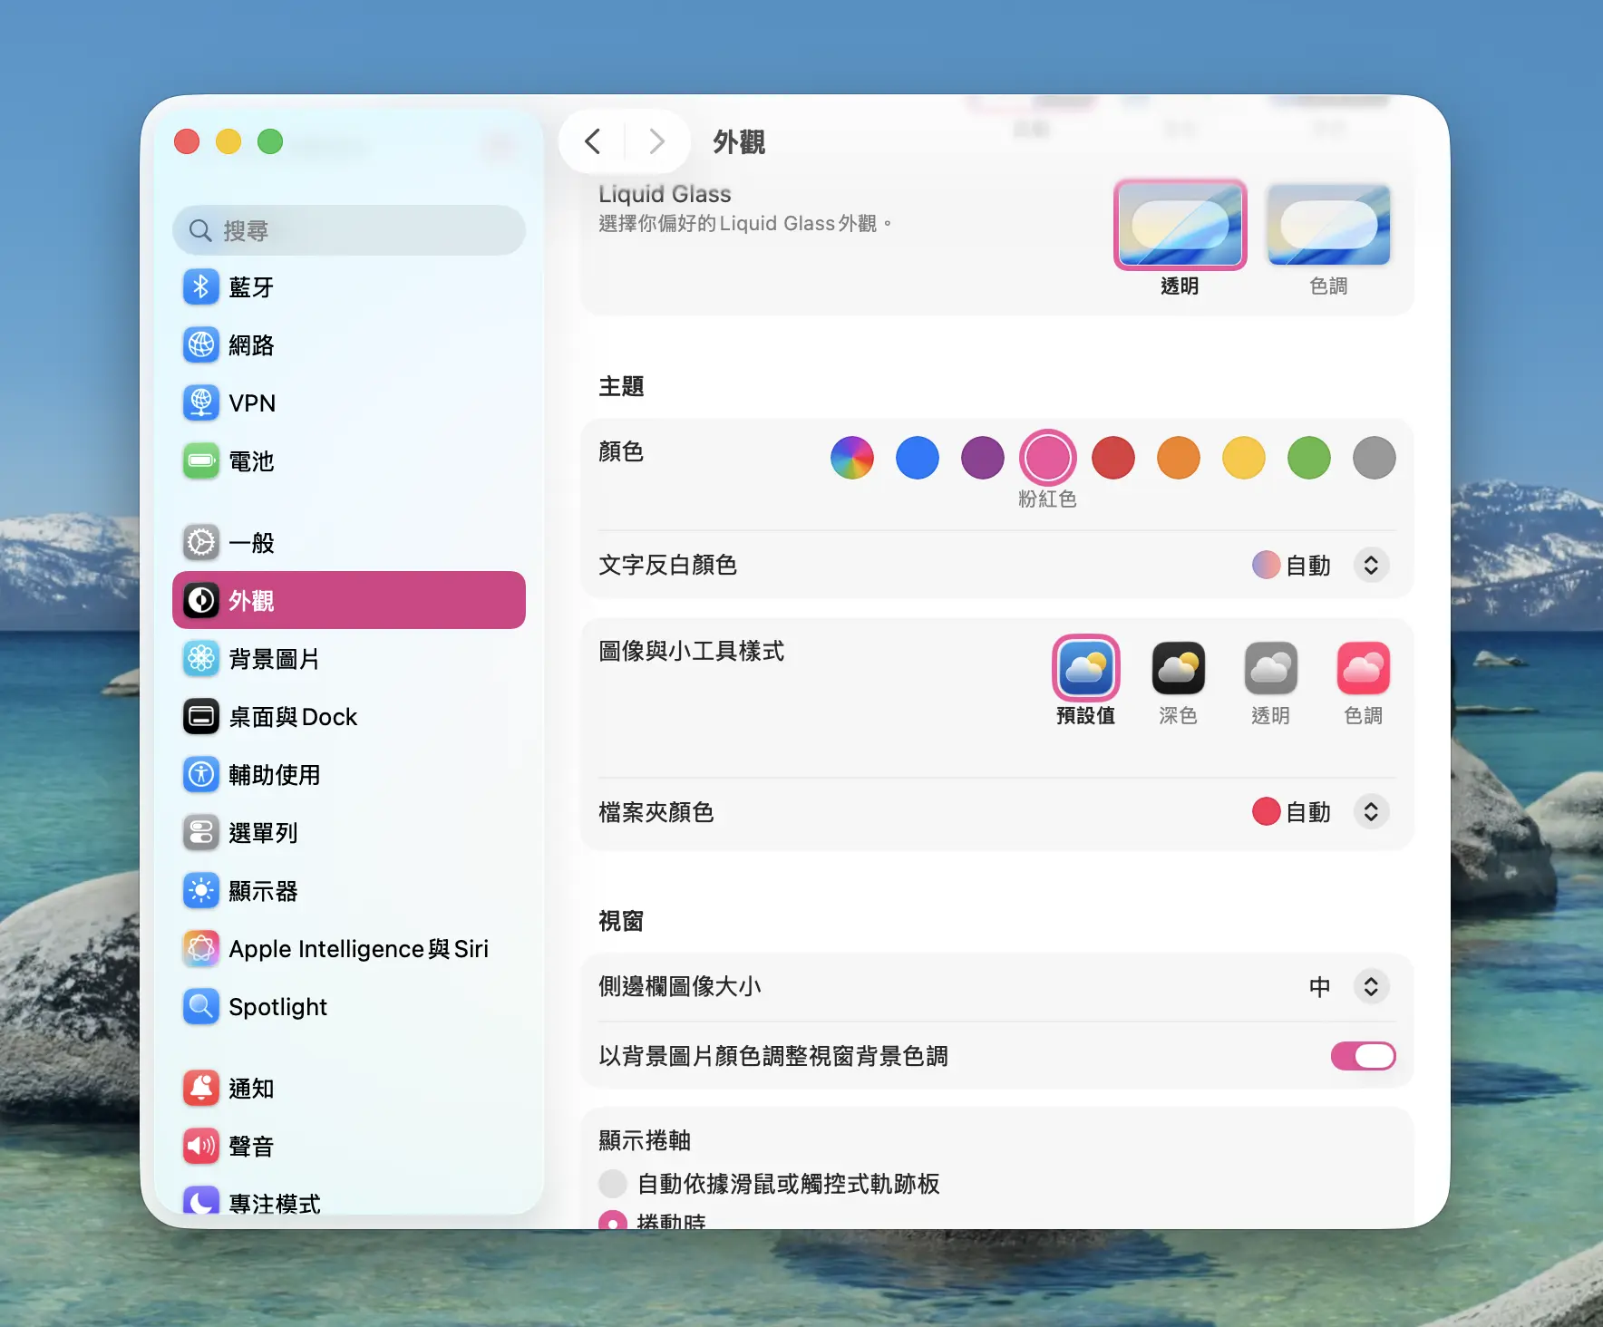Click the 選單列 menu bar icon
The width and height of the screenshot is (1603, 1327).
(201, 833)
